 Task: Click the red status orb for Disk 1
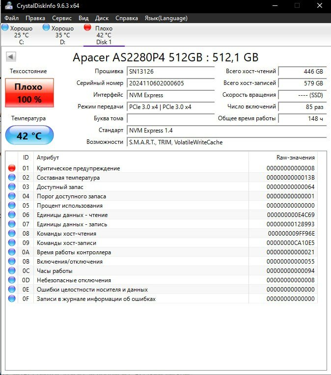87,27
